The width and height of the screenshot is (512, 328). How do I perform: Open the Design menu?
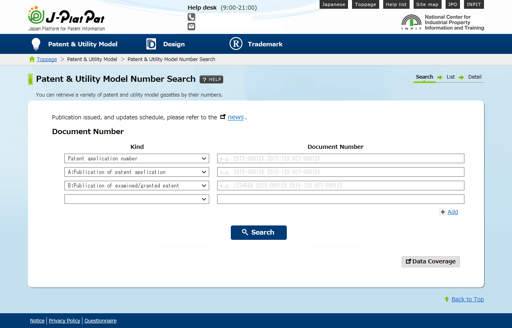[166, 44]
